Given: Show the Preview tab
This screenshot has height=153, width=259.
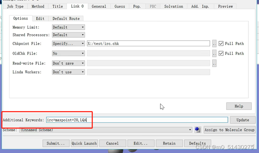Looking at the screenshot, I should click(x=225, y=6).
